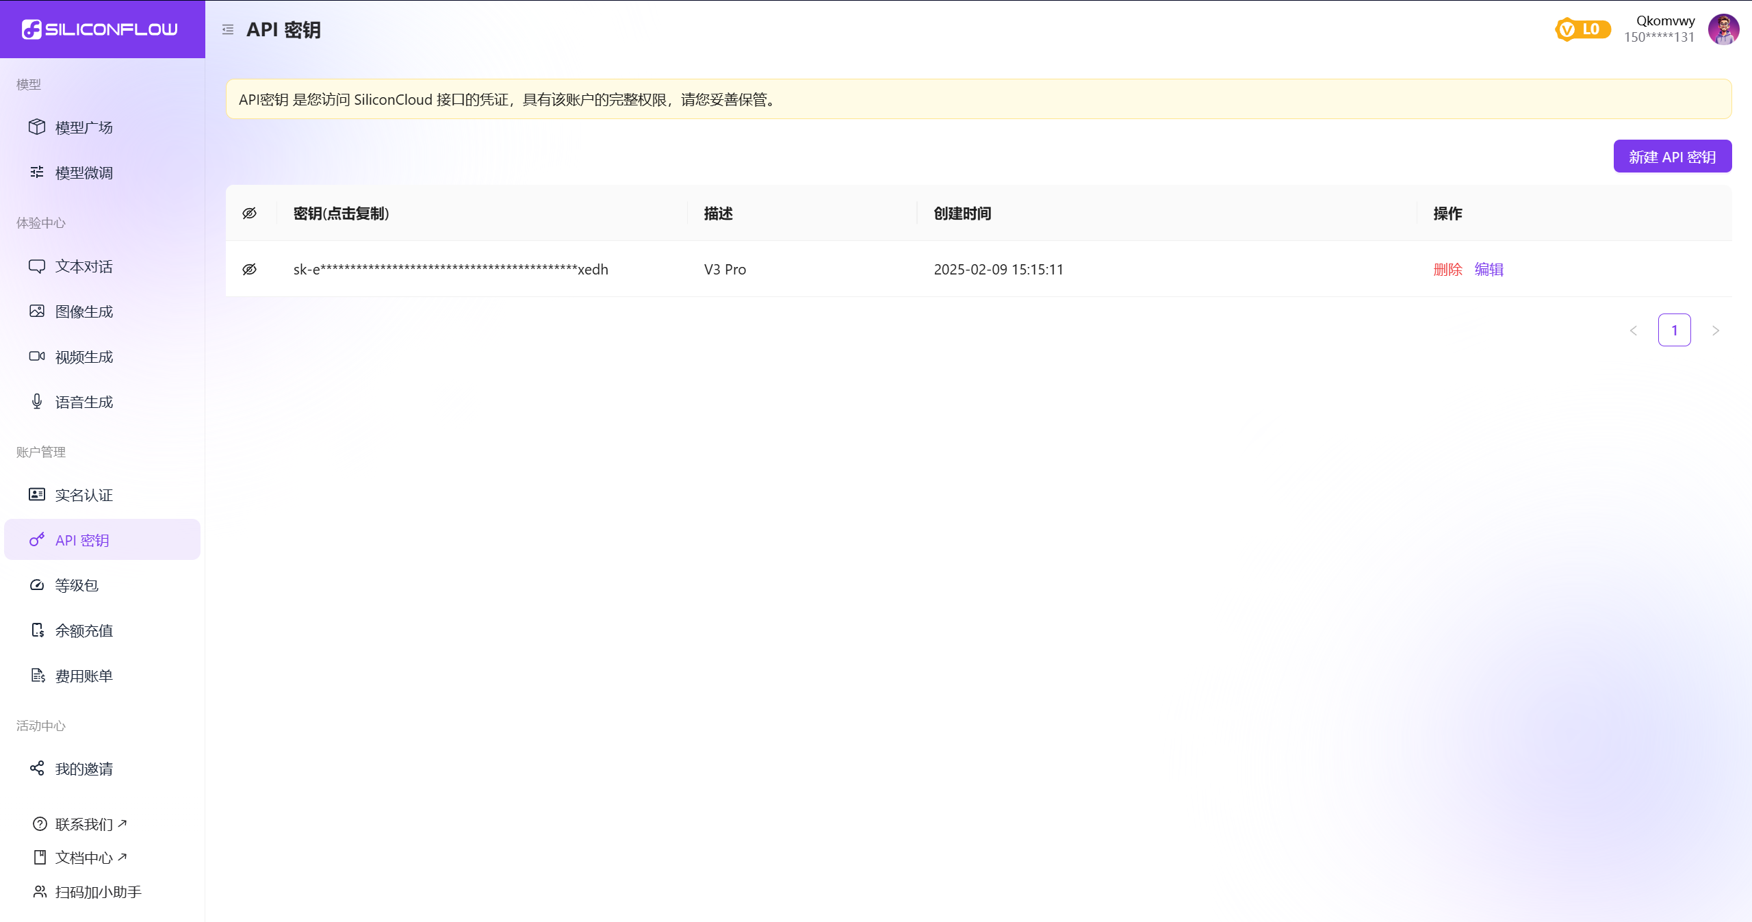Click the L0 level badge
The height and width of the screenshot is (922, 1752).
point(1582,29)
